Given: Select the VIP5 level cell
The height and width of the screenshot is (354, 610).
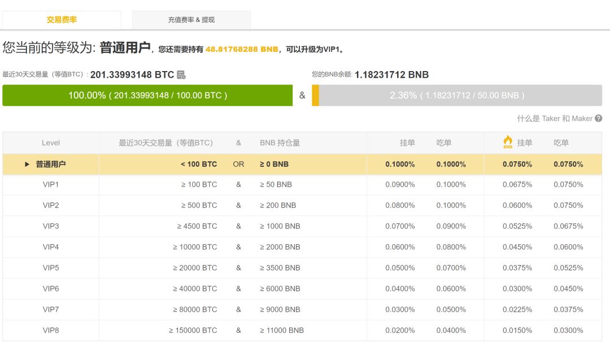Looking at the screenshot, I should (x=51, y=268).
